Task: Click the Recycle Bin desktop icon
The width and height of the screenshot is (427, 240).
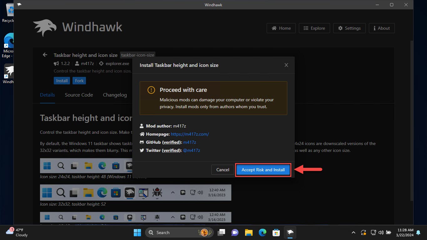Action: pyautogui.click(x=8, y=13)
